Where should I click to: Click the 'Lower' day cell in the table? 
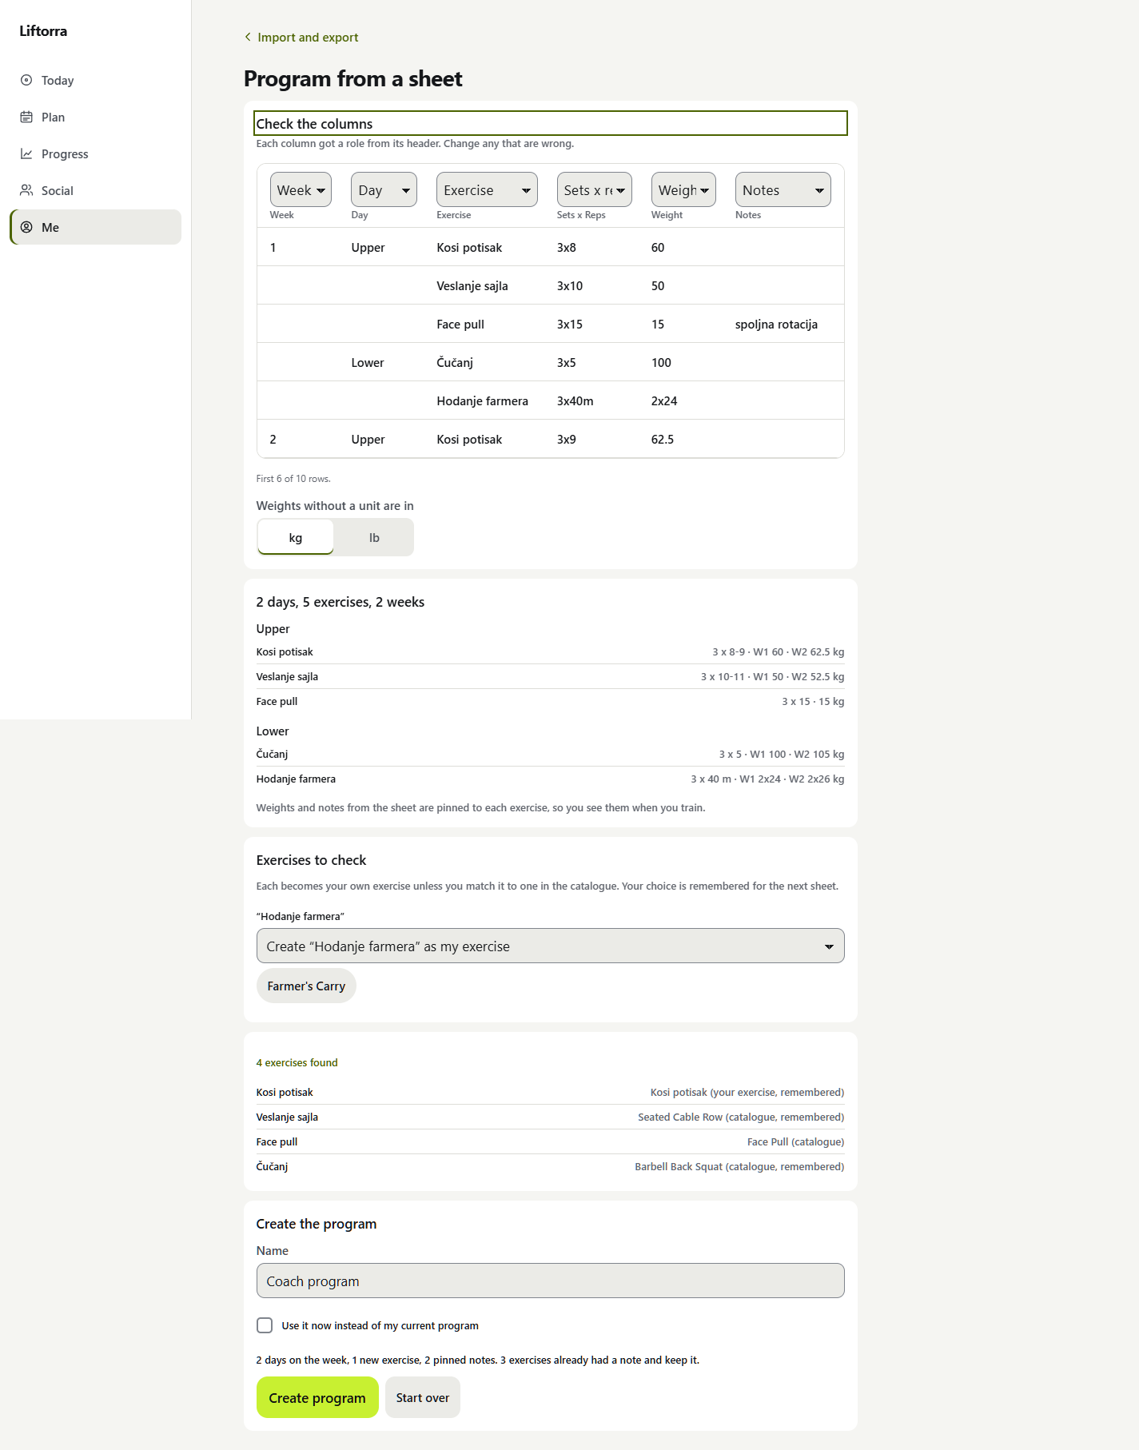368,362
